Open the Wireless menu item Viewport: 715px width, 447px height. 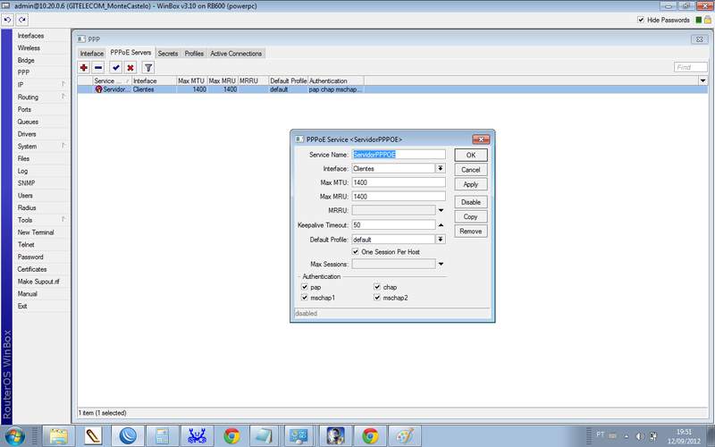coord(29,48)
